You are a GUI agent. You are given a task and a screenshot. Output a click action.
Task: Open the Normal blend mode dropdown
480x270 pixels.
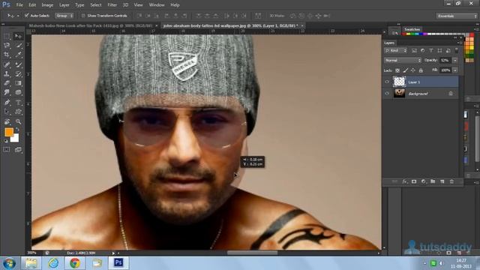coord(403,60)
